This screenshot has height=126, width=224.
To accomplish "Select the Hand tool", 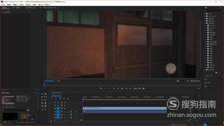I will 45,106.
